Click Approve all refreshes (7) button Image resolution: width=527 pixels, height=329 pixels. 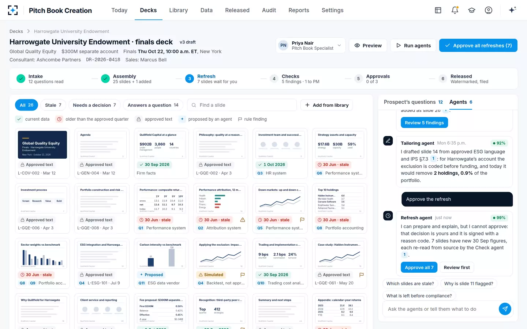478,45
